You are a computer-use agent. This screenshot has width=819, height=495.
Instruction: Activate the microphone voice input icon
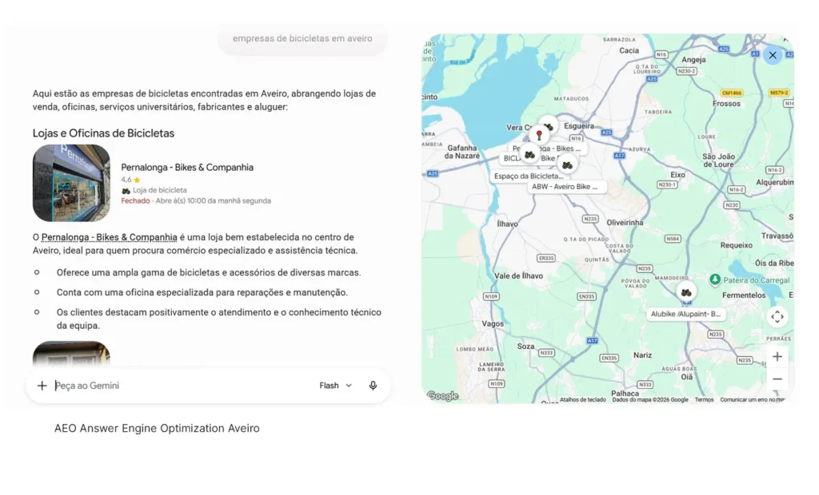[373, 386]
